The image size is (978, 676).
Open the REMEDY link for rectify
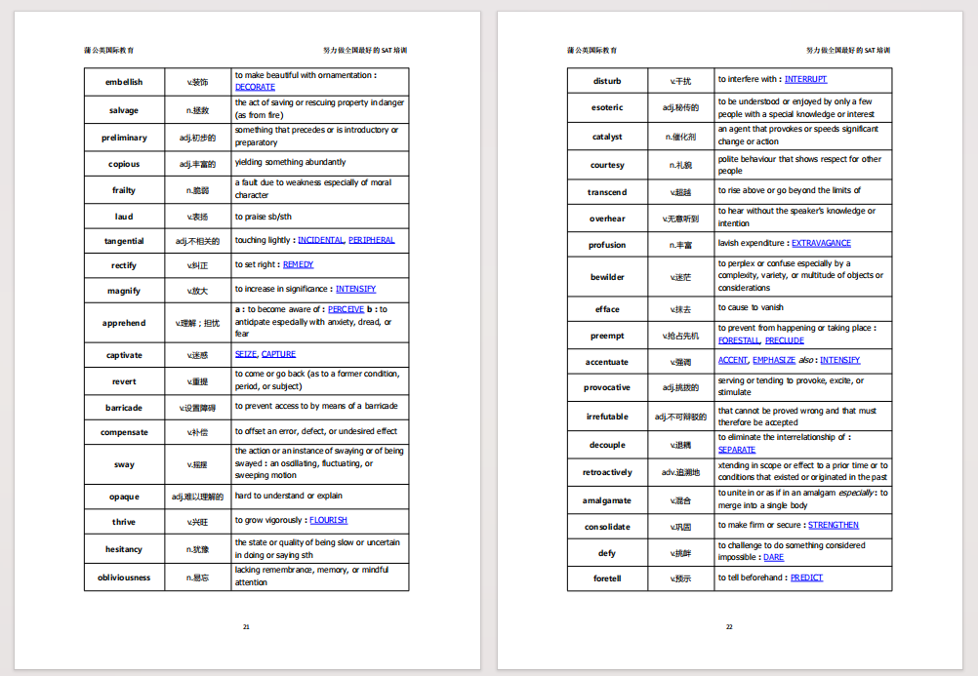[x=298, y=264]
